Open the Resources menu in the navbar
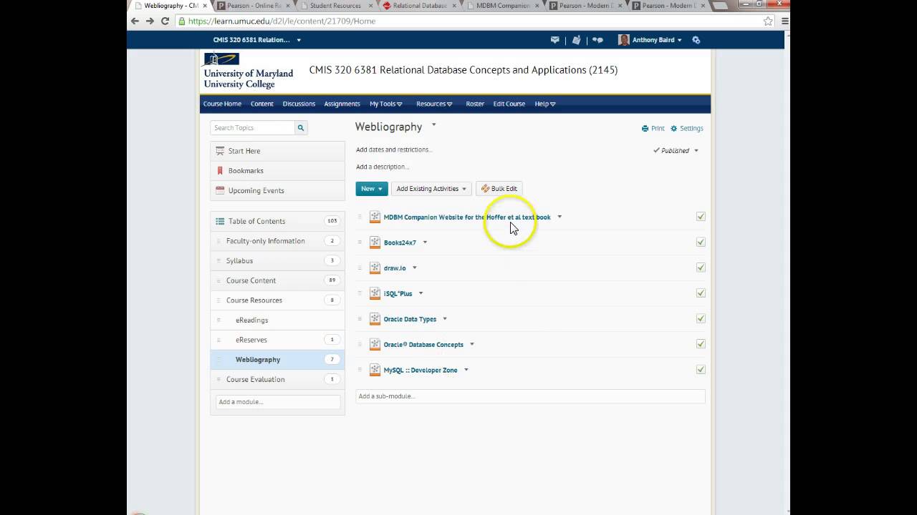Image resolution: width=917 pixels, height=515 pixels. pos(434,104)
